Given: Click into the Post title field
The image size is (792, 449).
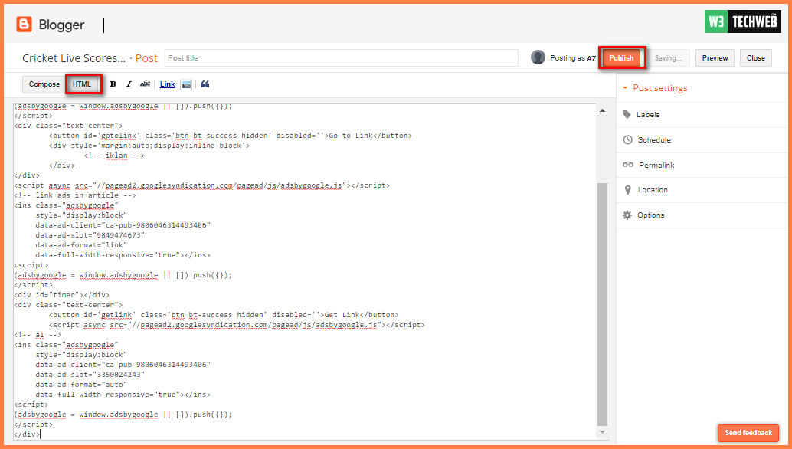Looking at the screenshot, I should (x=341, y=58).
